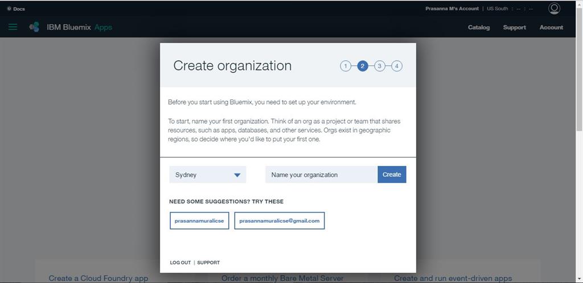This screenshot has width=583, height=283.
Task: Click Create and run event-driven apps
Action: (453, 278)
